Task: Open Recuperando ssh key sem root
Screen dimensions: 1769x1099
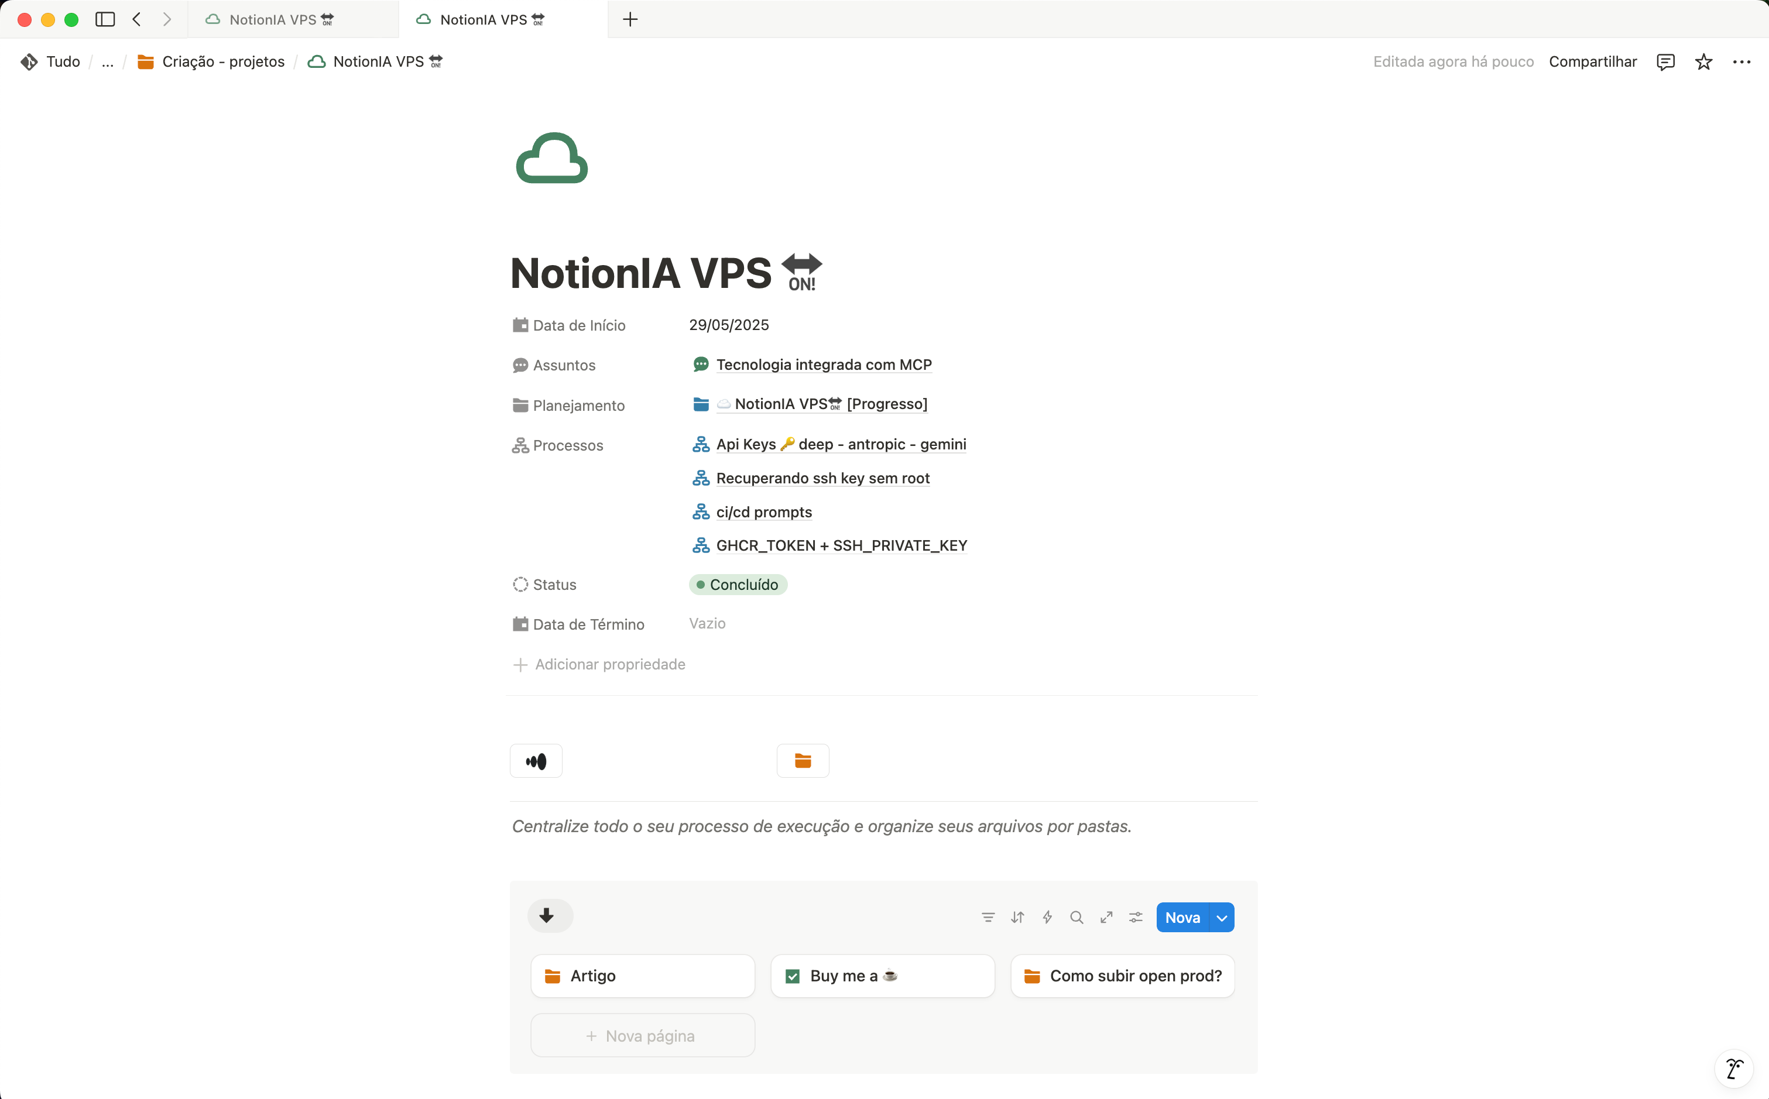Action: pyautogui.click(x=823, y=478)
